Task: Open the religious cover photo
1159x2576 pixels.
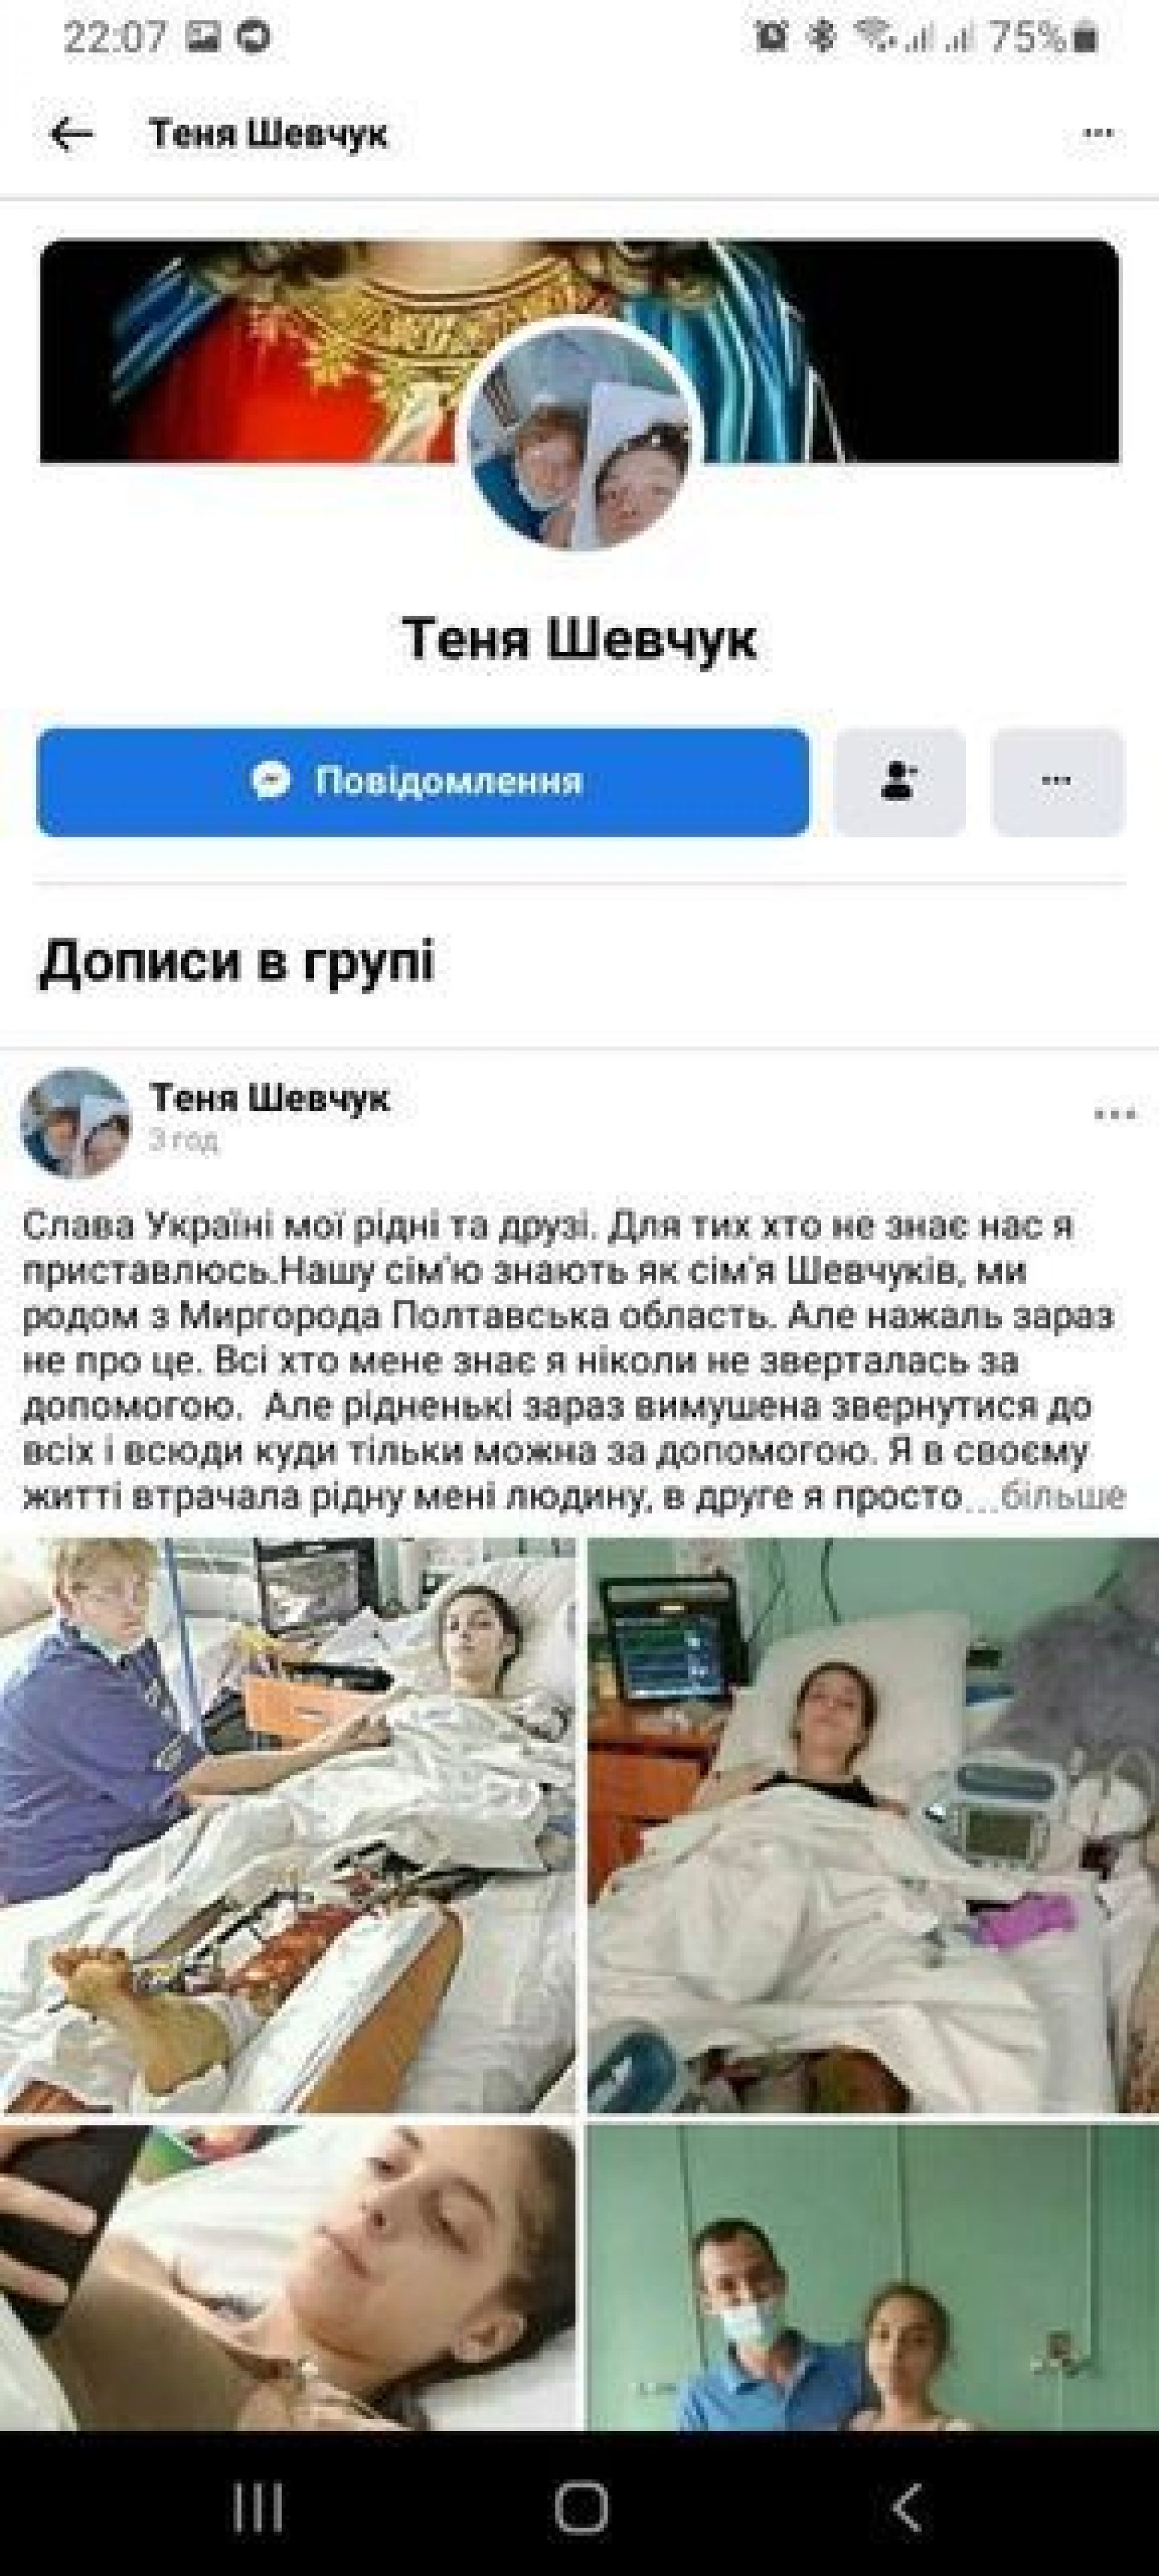Action: tap(580, 350)
